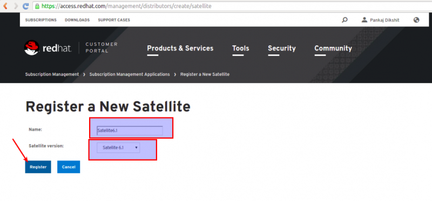Open the Downloads menu
This screenshot has height=201, width=432.
coord(77,20)
